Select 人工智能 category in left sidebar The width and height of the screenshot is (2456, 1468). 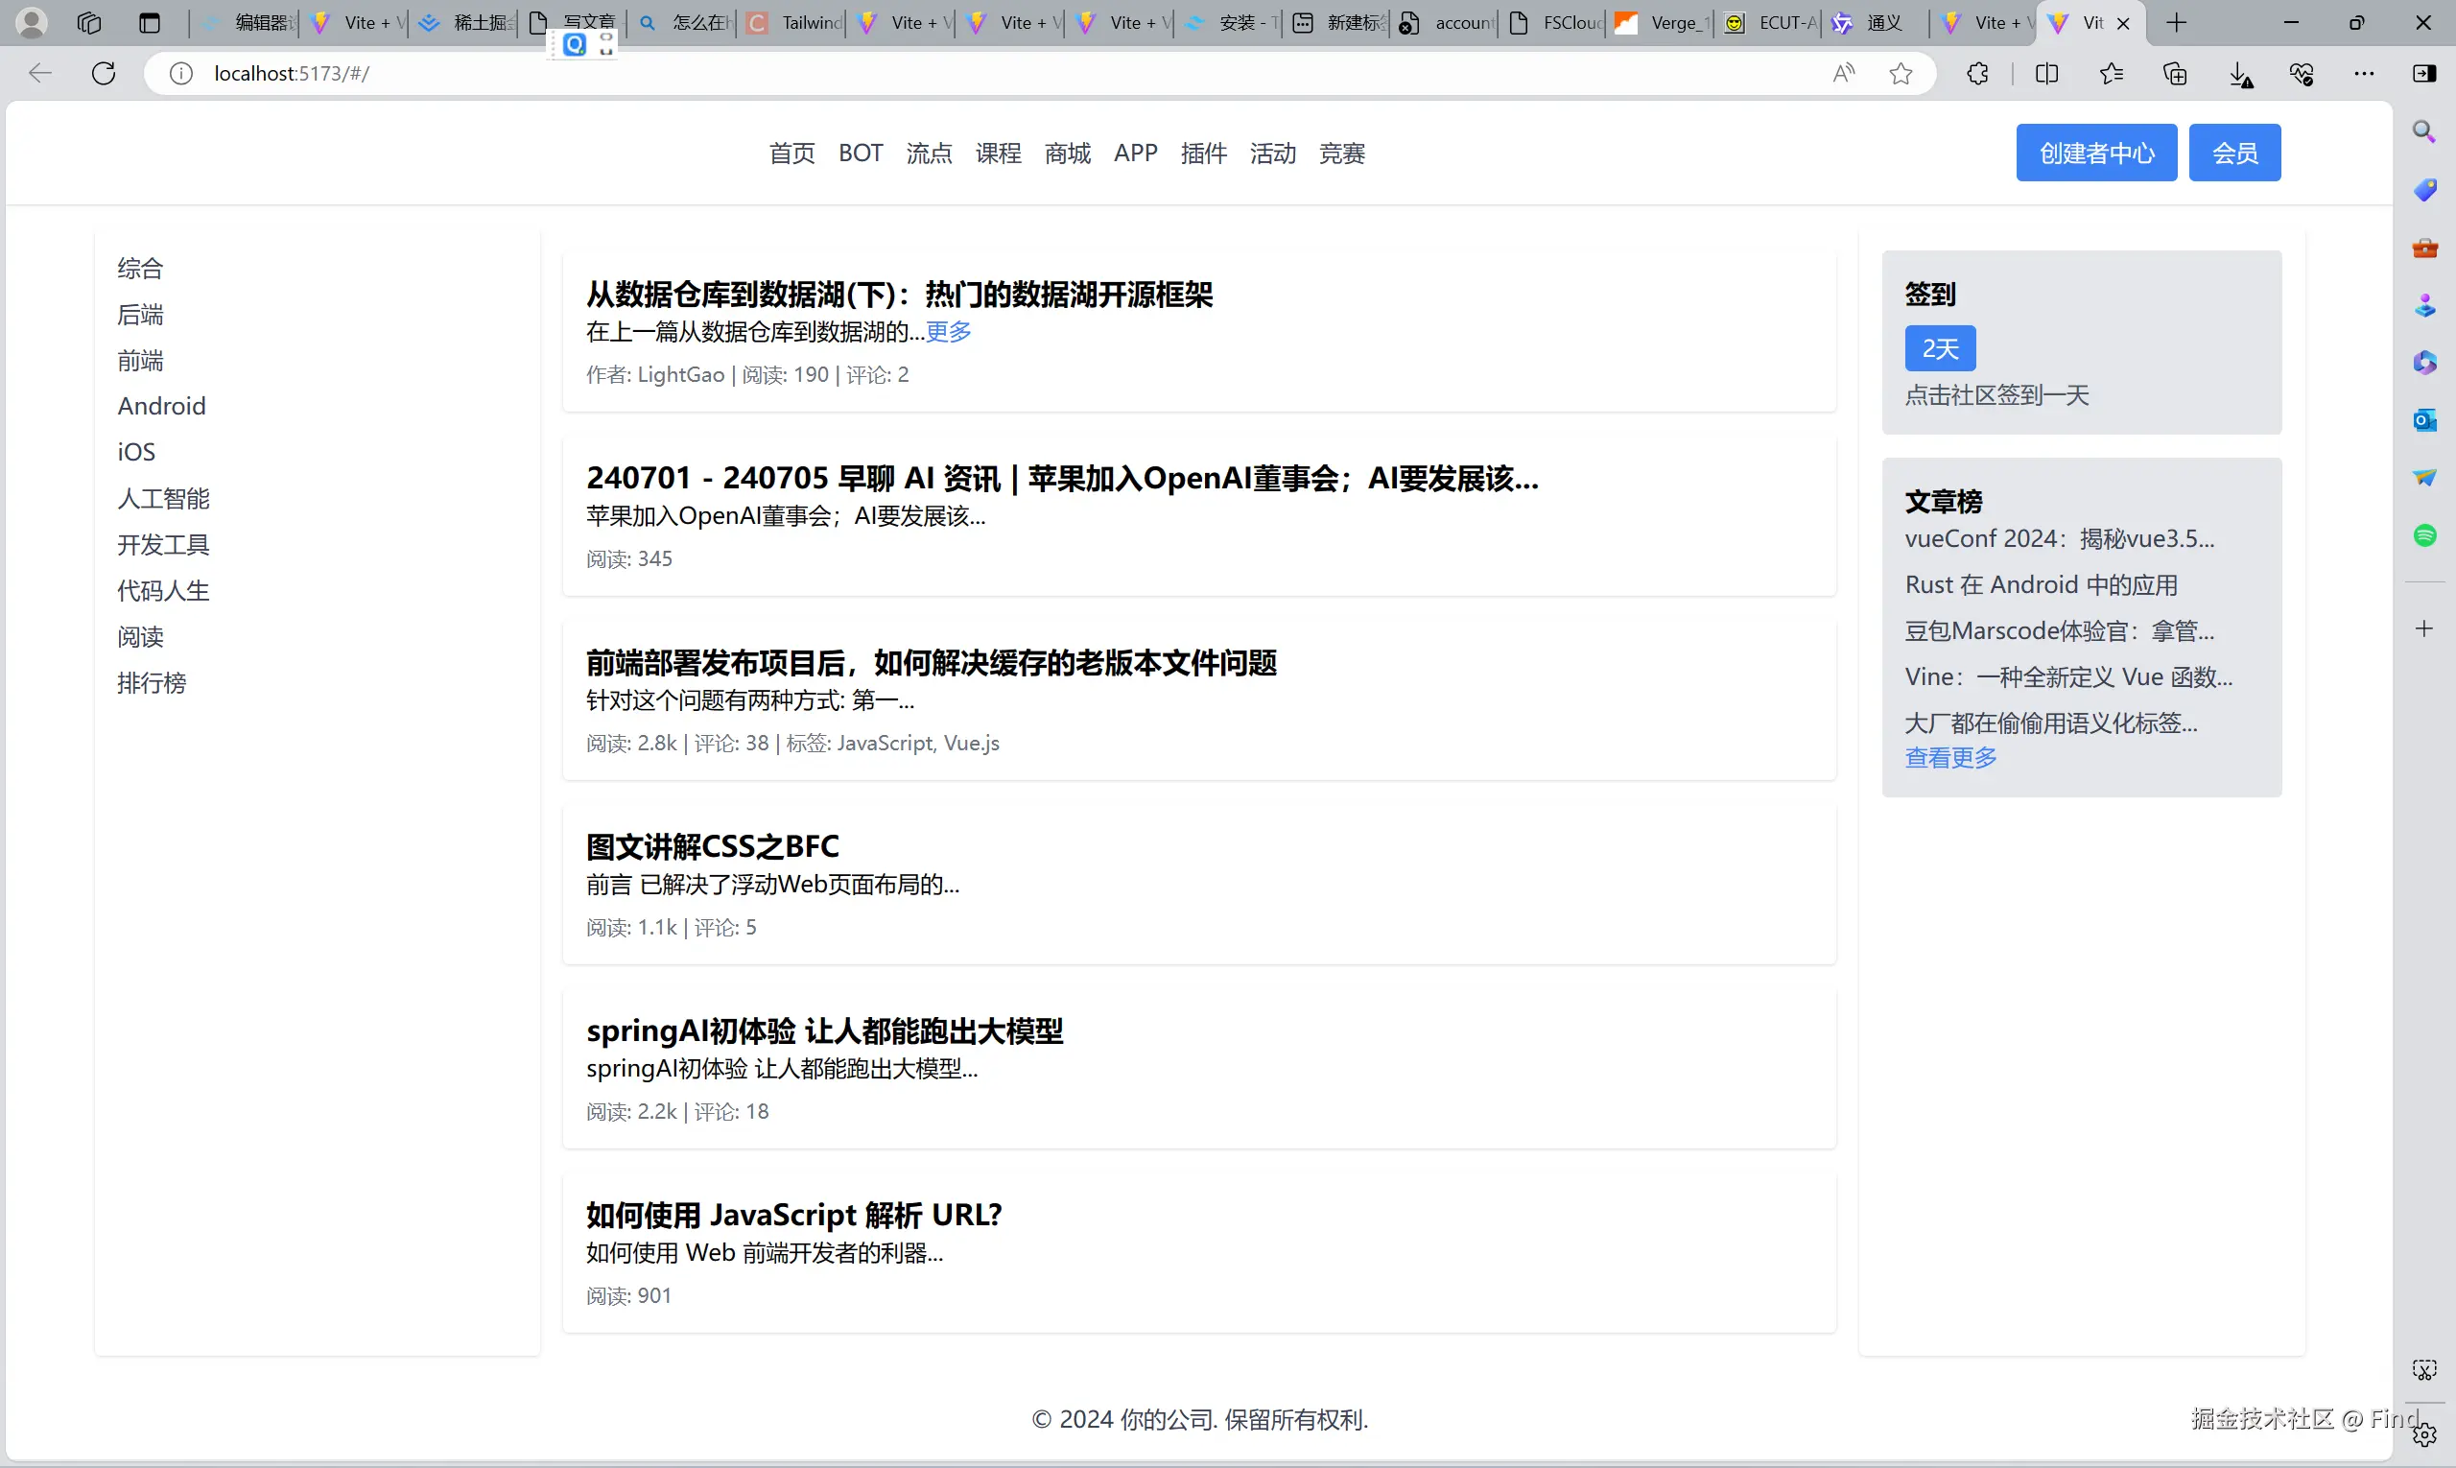coord(163,499)
